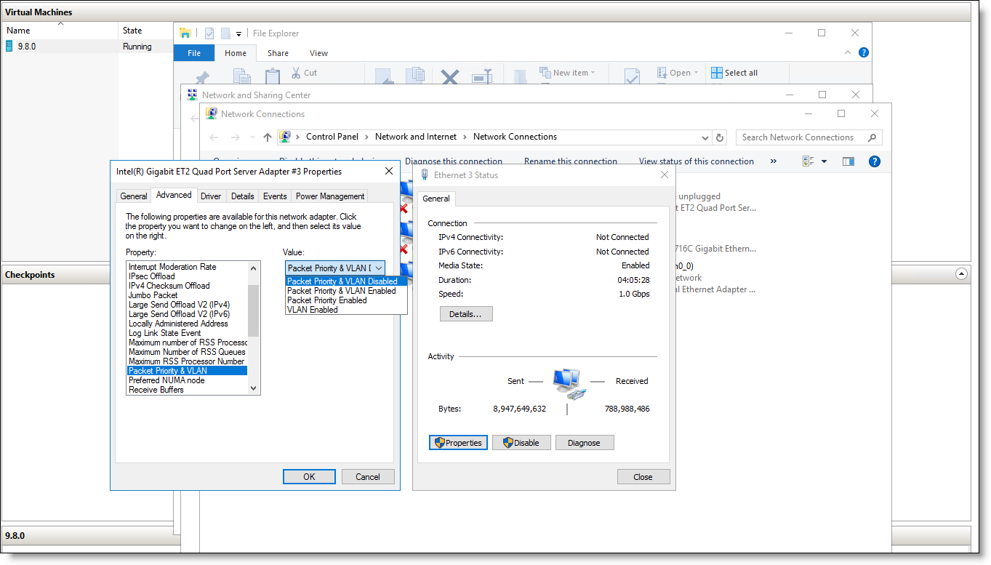Show the preview pane in Network Connections
The height and width of the screenshot is (565, 991).
[x=848, y=161]
